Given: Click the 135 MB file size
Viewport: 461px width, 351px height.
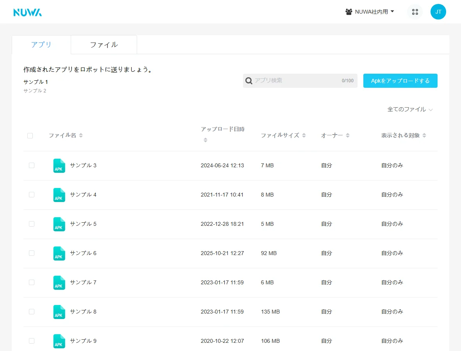Looking at the screenshot, I should pyautogui.click(x=270, y=312).
